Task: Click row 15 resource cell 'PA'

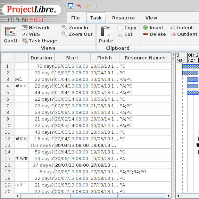Action: pyautogui.click(x=145, y=158)
